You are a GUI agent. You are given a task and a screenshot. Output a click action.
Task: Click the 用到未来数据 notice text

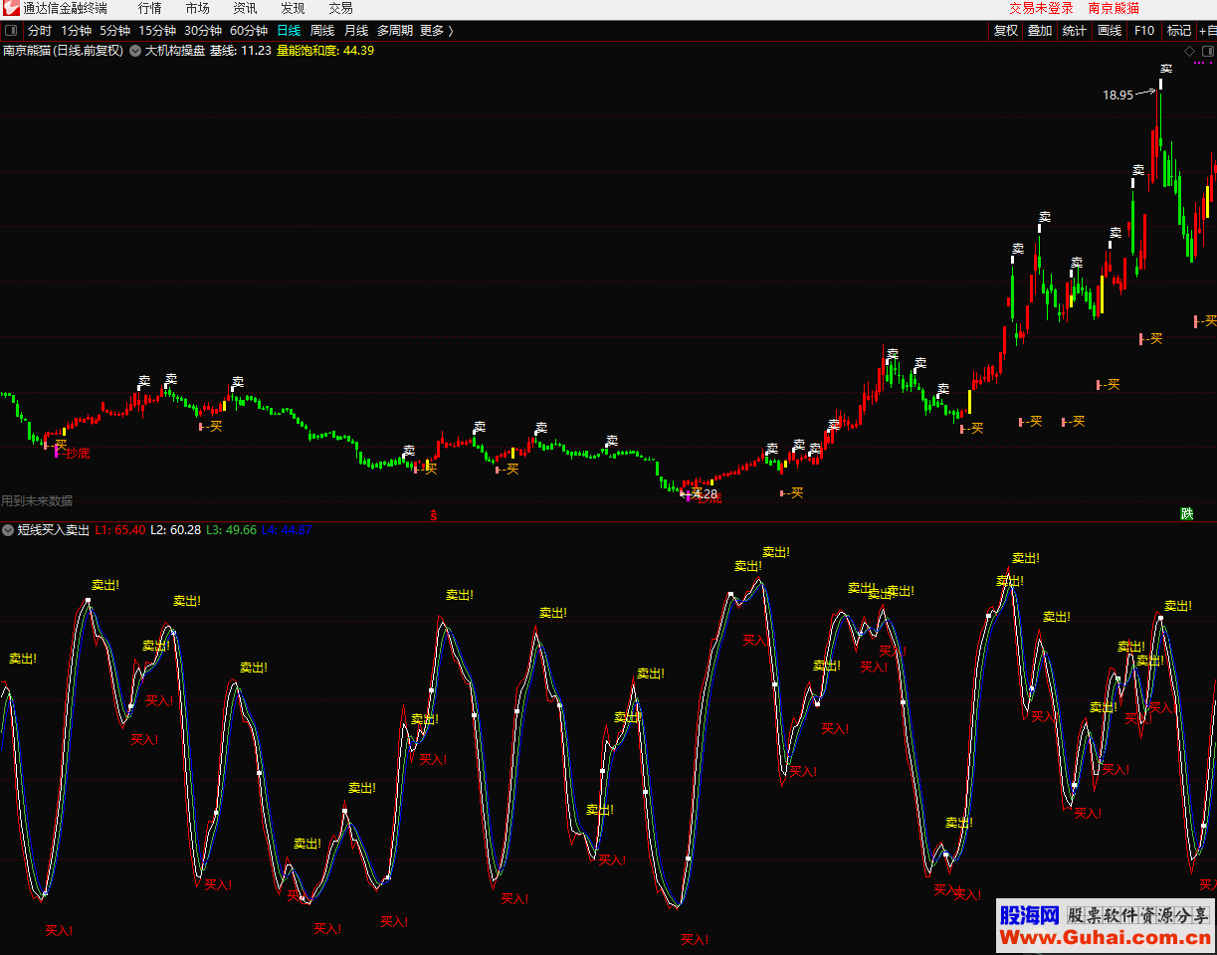click(x=37, y=500)
